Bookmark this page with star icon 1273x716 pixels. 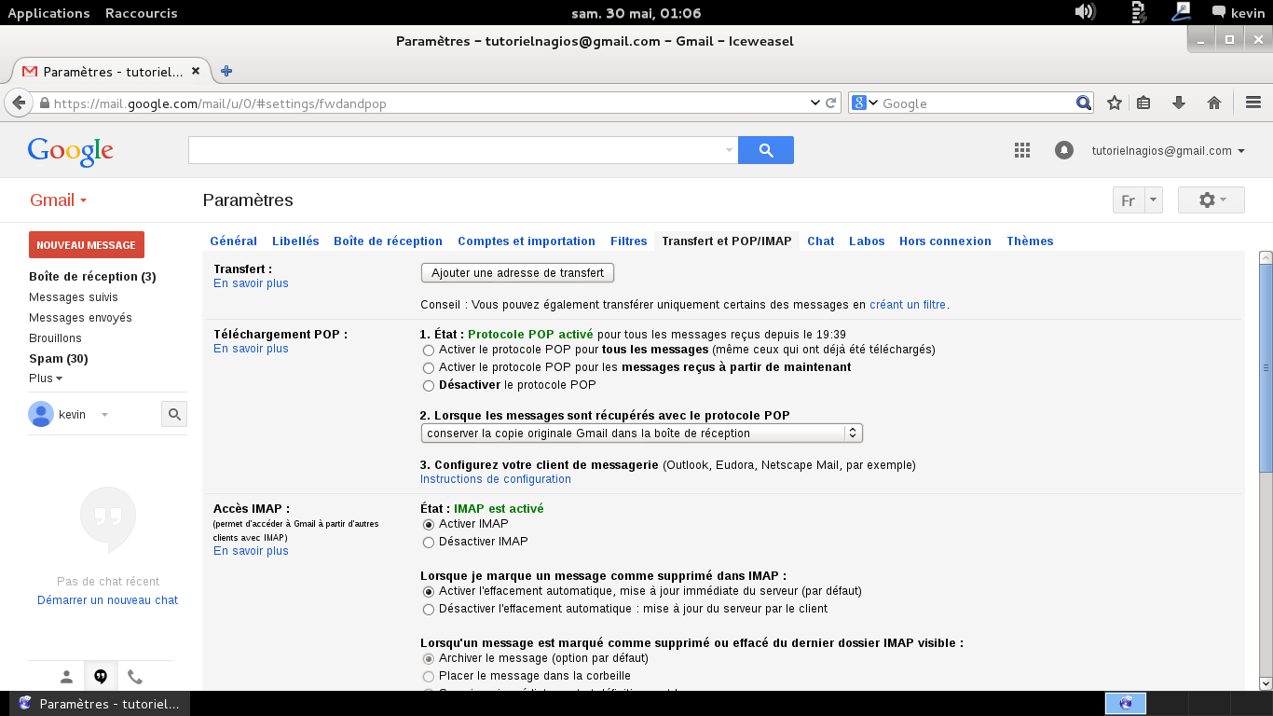(x=1114, y=103)
